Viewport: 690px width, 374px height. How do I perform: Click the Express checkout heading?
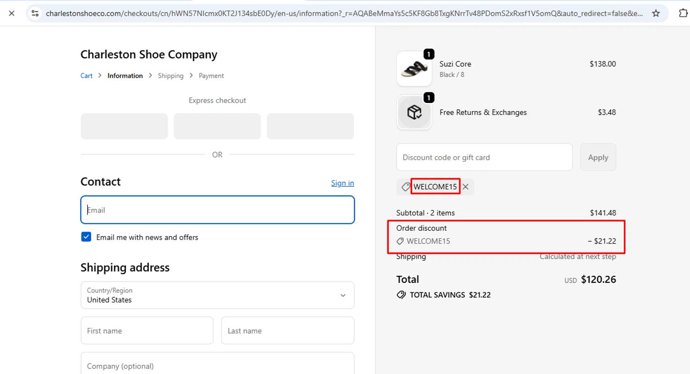217,100
